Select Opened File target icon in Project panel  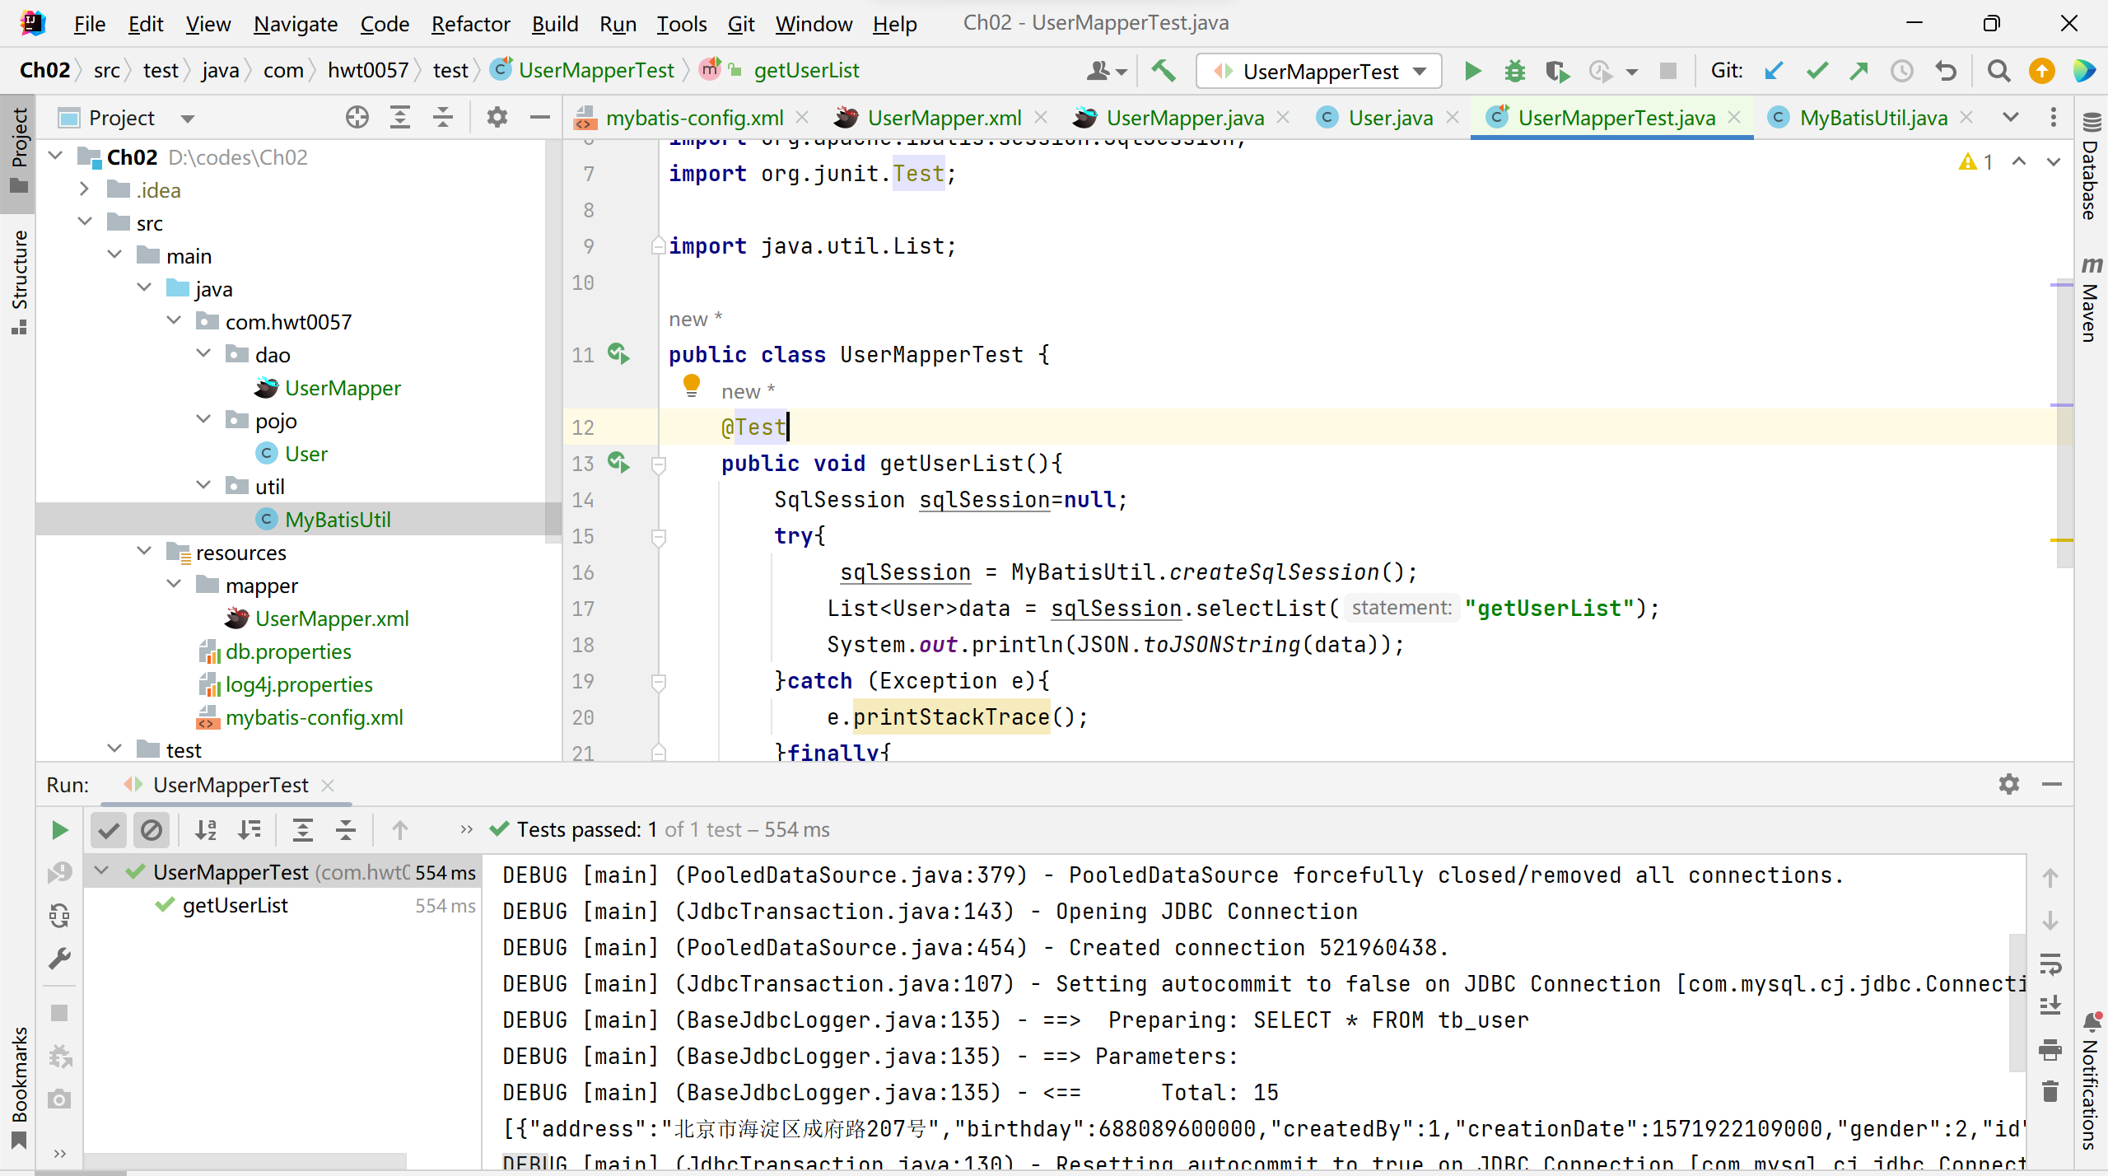tap(357, 118)
